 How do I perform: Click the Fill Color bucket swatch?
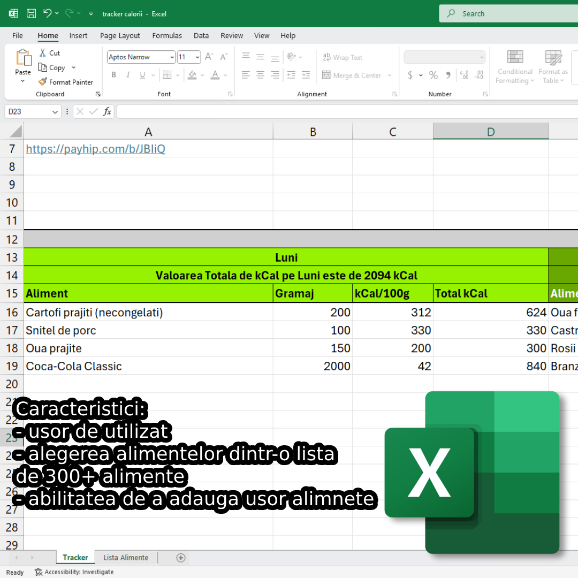(x=192, y=75)
